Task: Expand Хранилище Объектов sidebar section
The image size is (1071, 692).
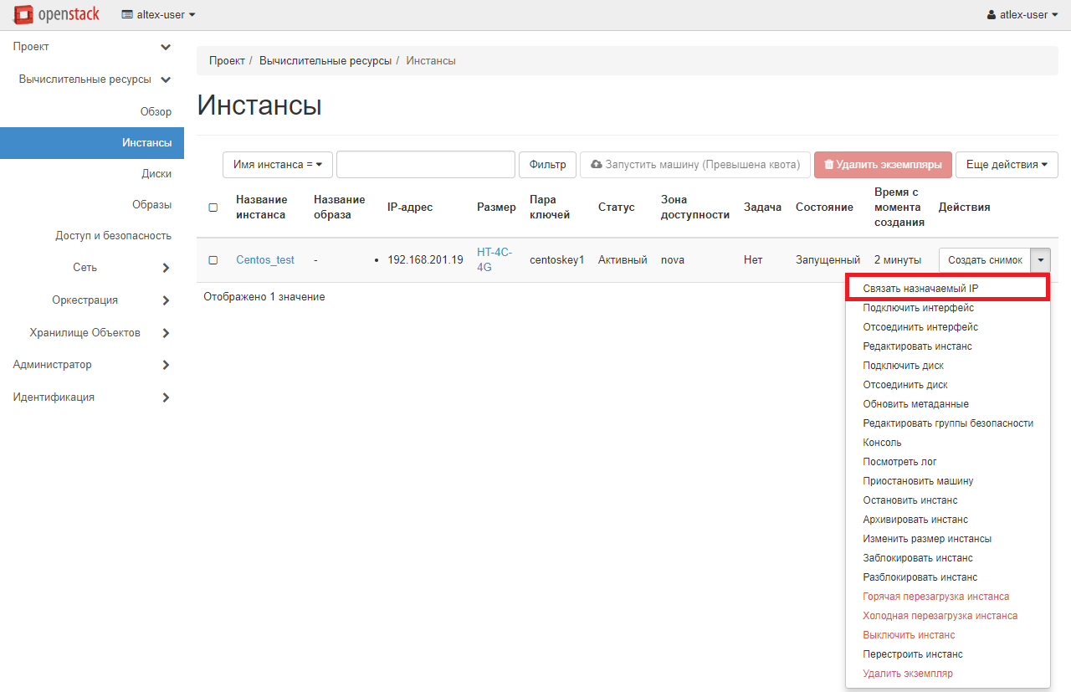Action: [x=166, y=333]
